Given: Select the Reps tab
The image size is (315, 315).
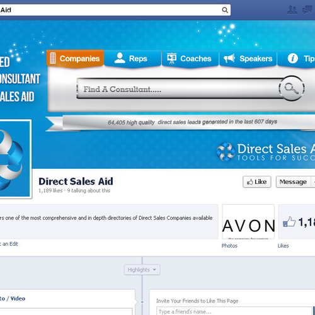Looking at the screenshot, I should [132, 59].
